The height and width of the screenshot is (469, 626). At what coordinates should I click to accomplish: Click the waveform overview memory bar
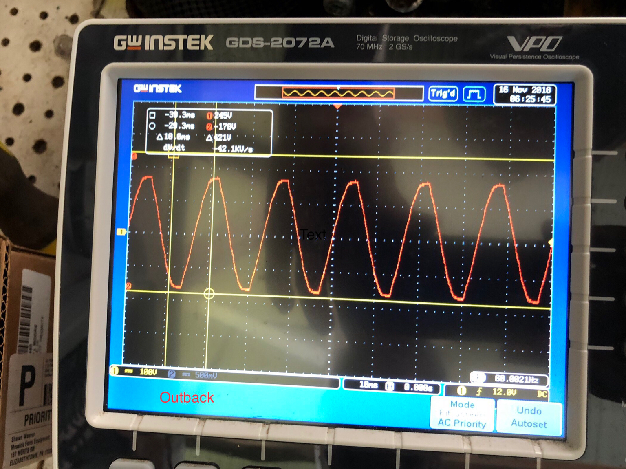click(338, 93)
